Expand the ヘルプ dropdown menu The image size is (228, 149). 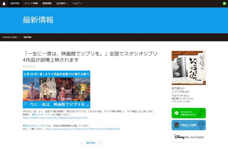point(77,3)
